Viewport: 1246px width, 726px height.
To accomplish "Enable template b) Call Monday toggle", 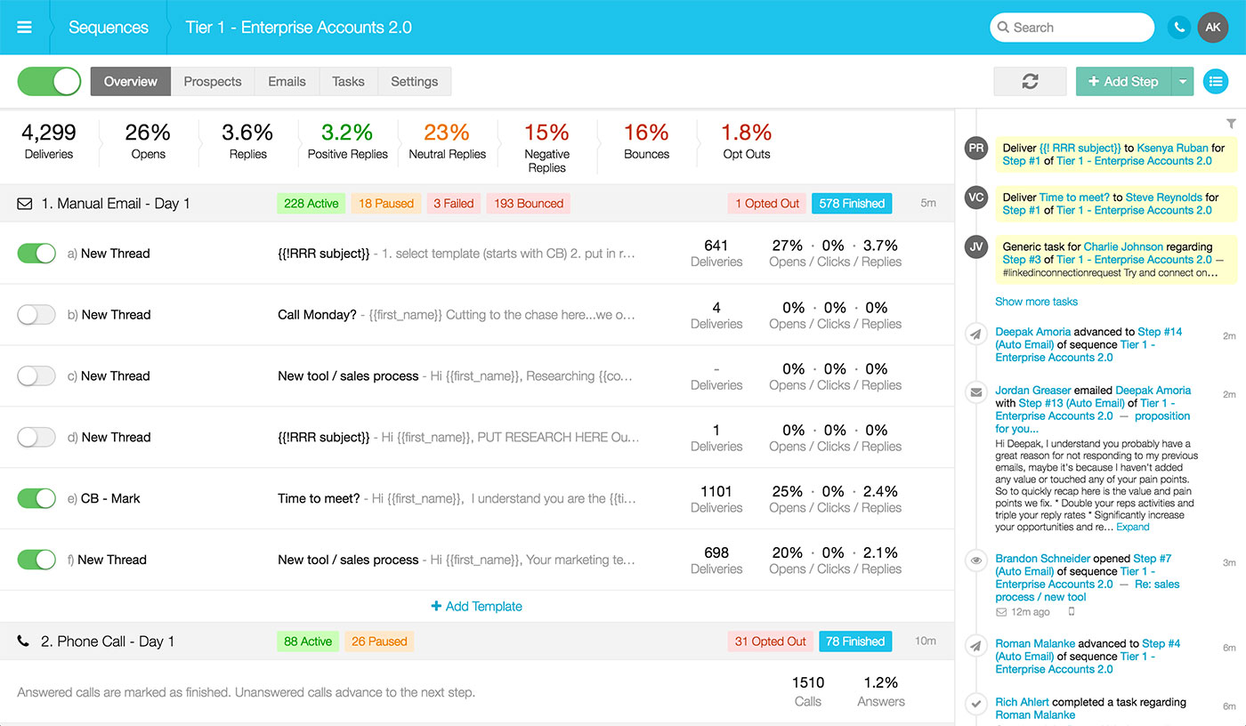I will 36,315.
